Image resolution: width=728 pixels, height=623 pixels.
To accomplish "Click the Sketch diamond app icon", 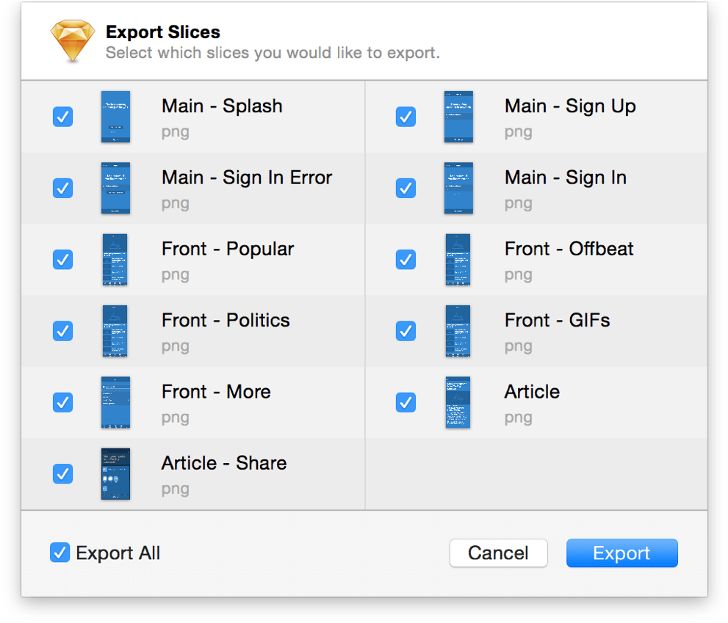I will point(73,41).
